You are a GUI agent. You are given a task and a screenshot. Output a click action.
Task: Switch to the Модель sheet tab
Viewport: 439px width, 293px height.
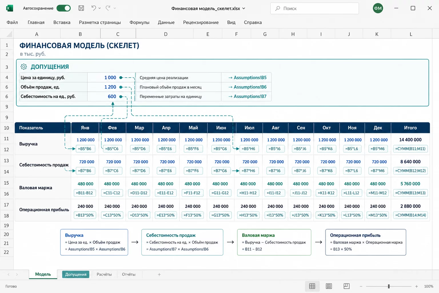43,274
